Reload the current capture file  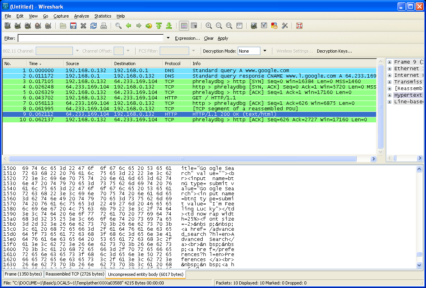click(94, 25)
